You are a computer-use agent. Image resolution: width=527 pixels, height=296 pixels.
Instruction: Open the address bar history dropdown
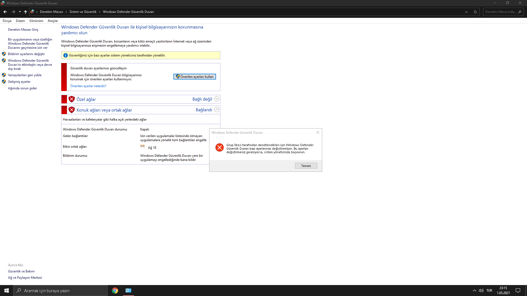pos(466,12)
